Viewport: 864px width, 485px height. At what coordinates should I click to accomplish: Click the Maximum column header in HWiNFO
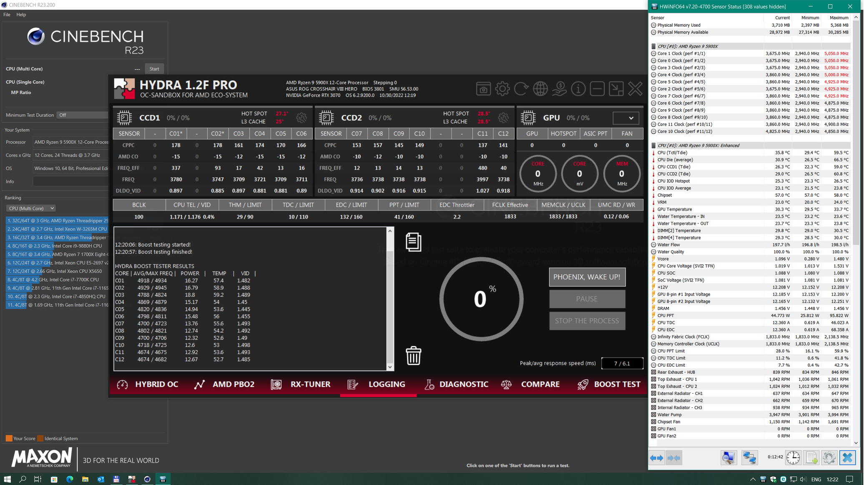point(836,18)
